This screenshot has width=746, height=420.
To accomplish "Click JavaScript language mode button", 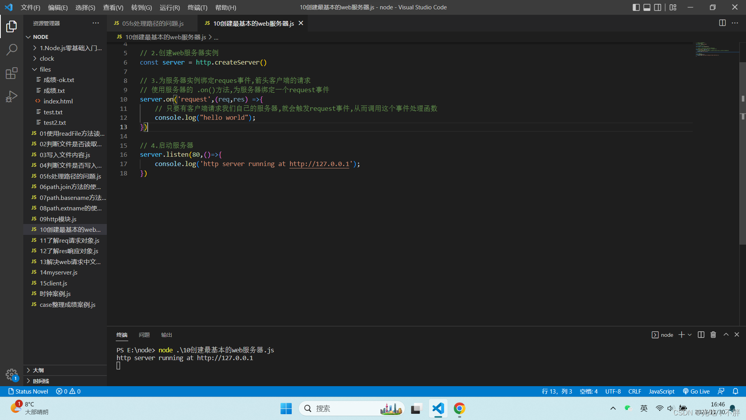I will tap(661, 391).
